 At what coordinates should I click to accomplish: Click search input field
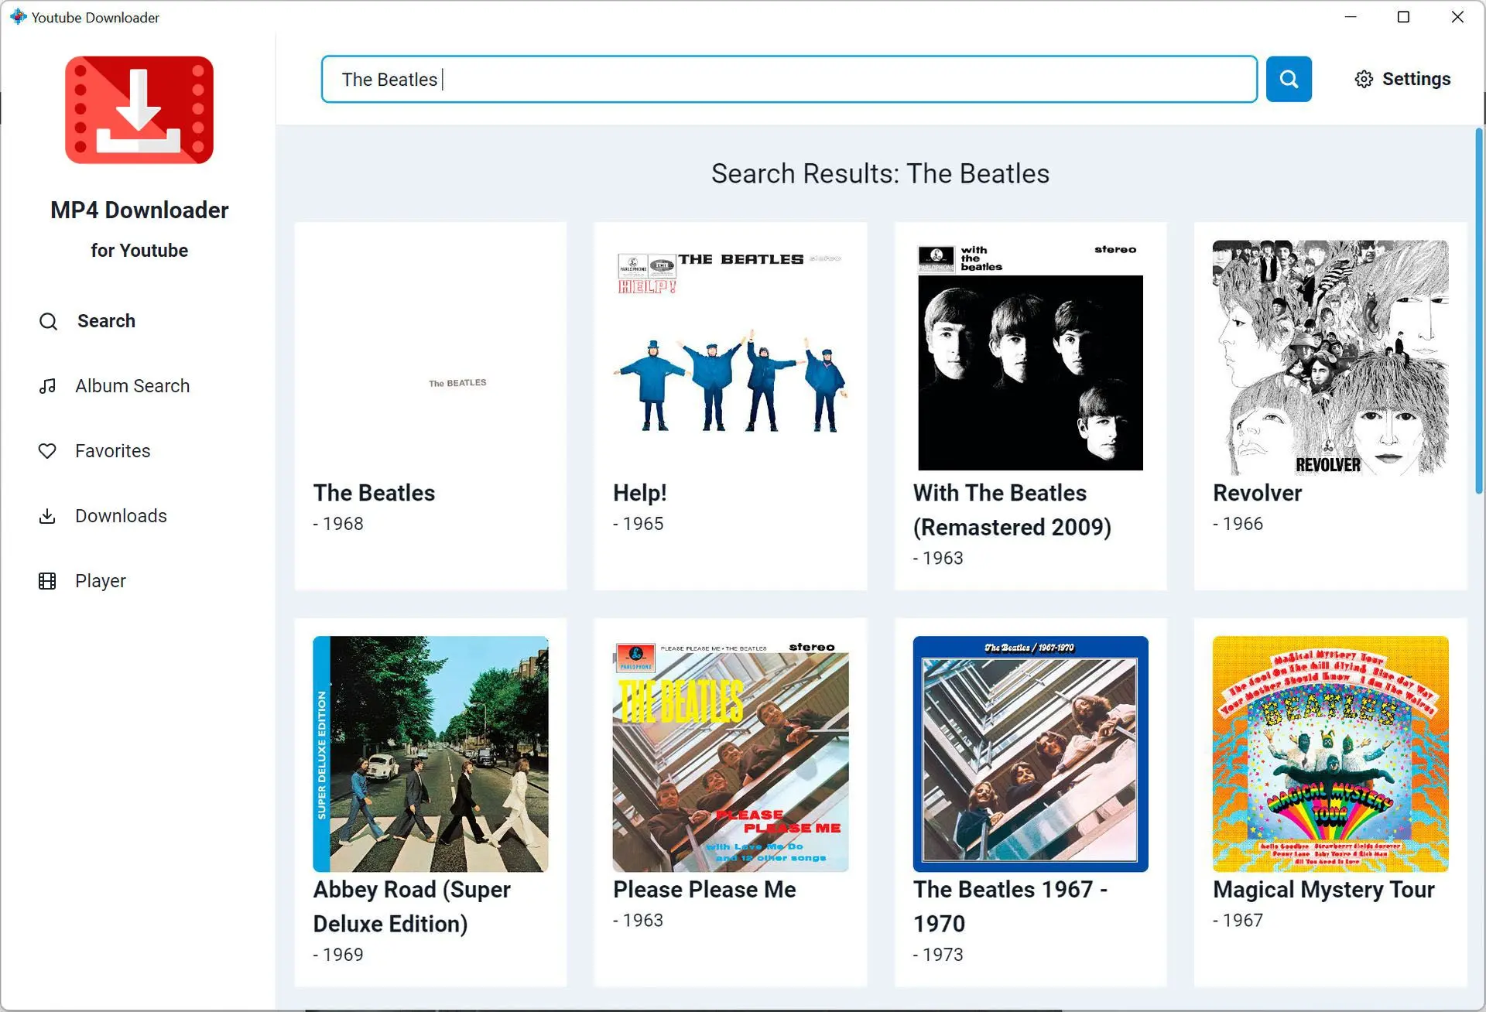tap(788, 79)
